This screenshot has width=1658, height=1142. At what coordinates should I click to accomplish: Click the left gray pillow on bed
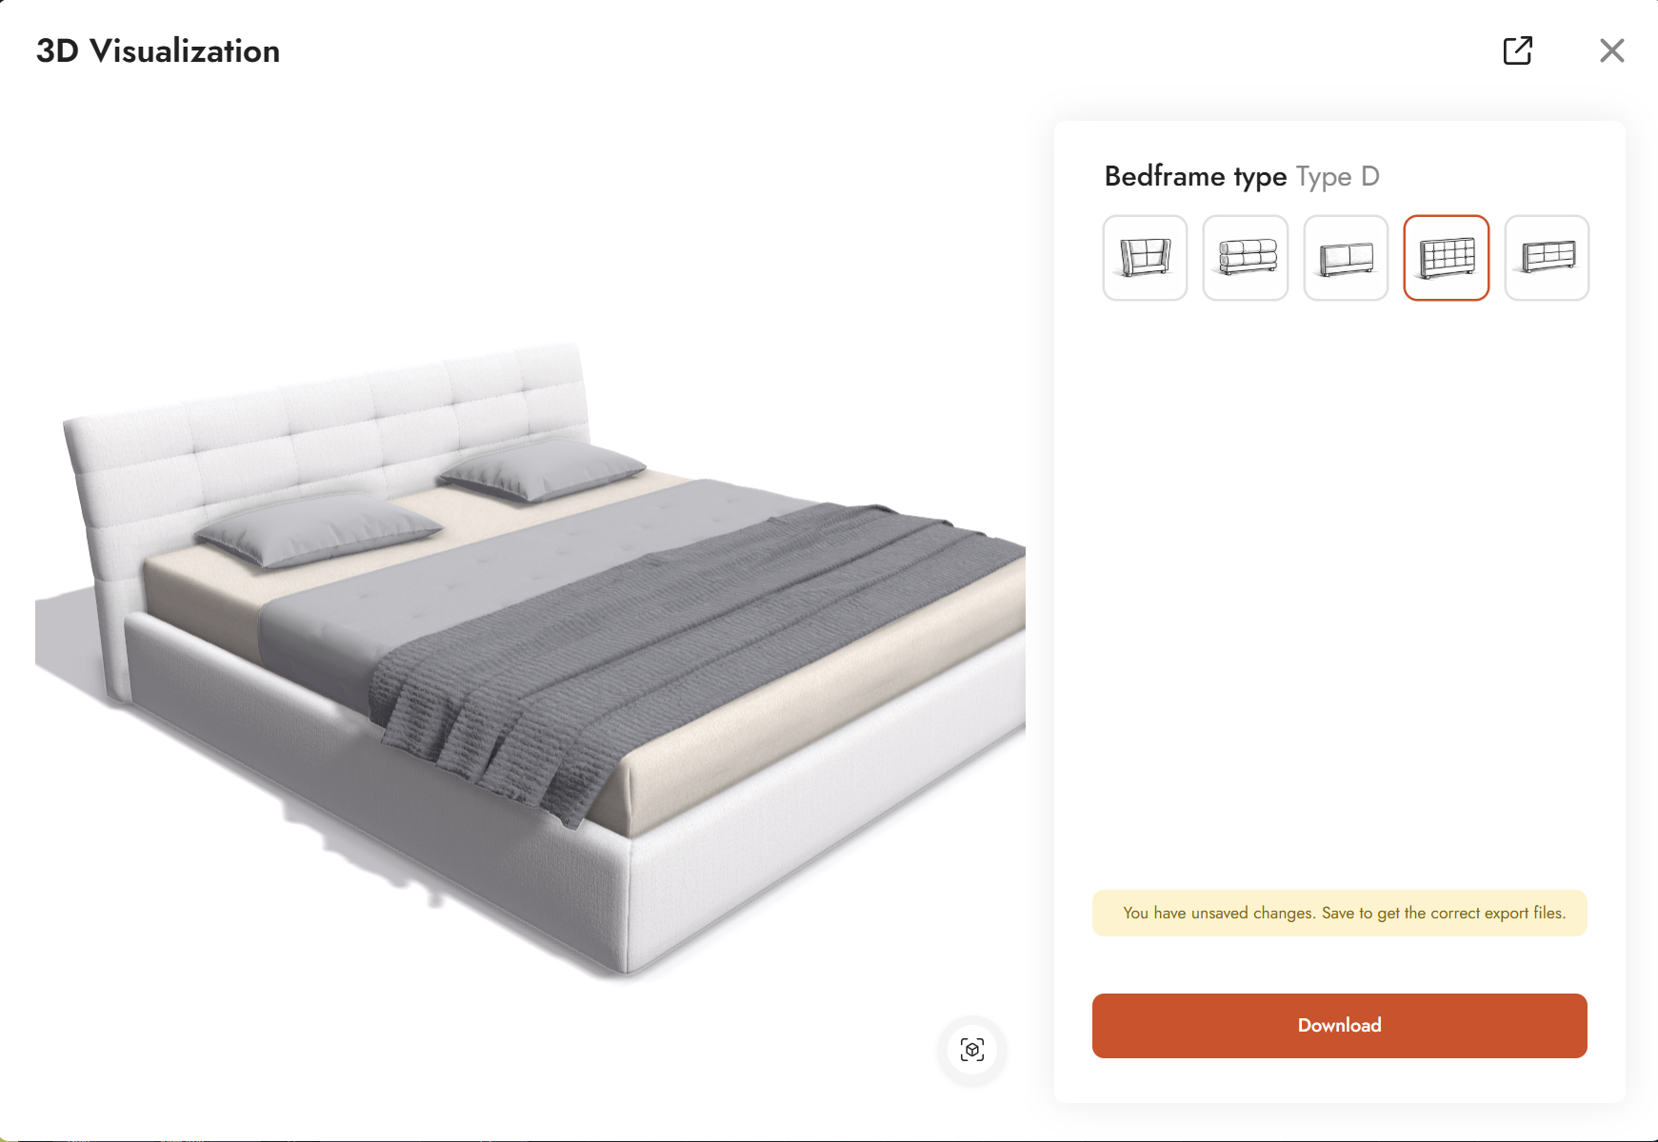tap(317, 529)
